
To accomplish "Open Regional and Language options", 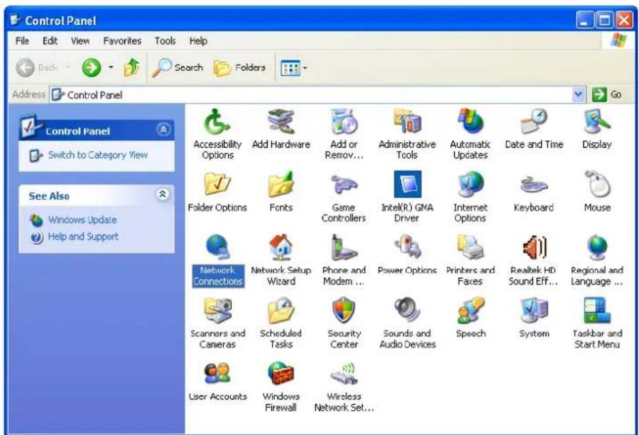I will click(x=597, y=260).
